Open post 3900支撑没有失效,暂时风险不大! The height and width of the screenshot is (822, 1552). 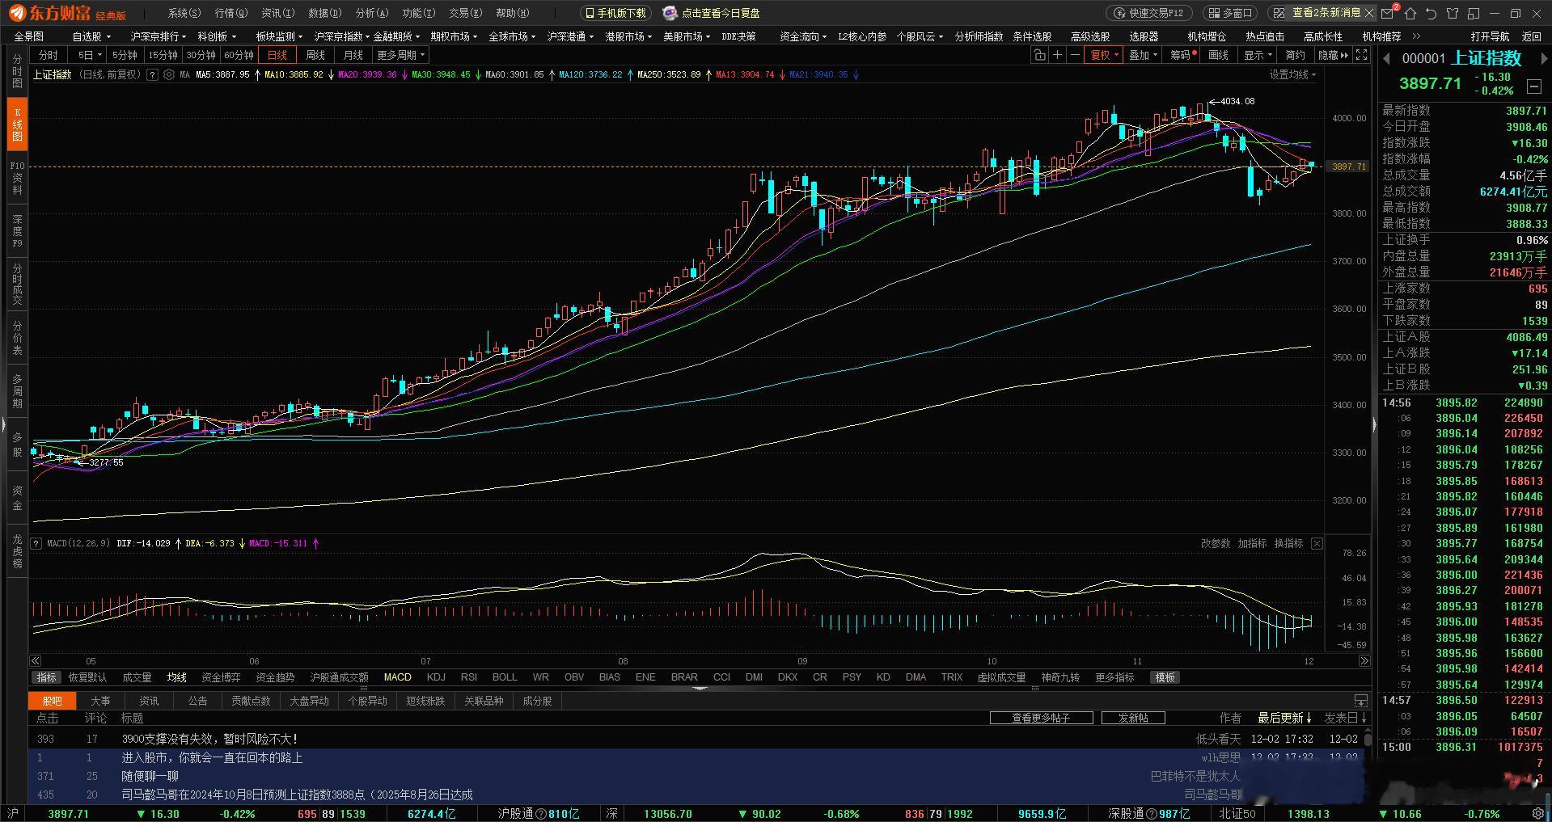click(x=210, y=739)
